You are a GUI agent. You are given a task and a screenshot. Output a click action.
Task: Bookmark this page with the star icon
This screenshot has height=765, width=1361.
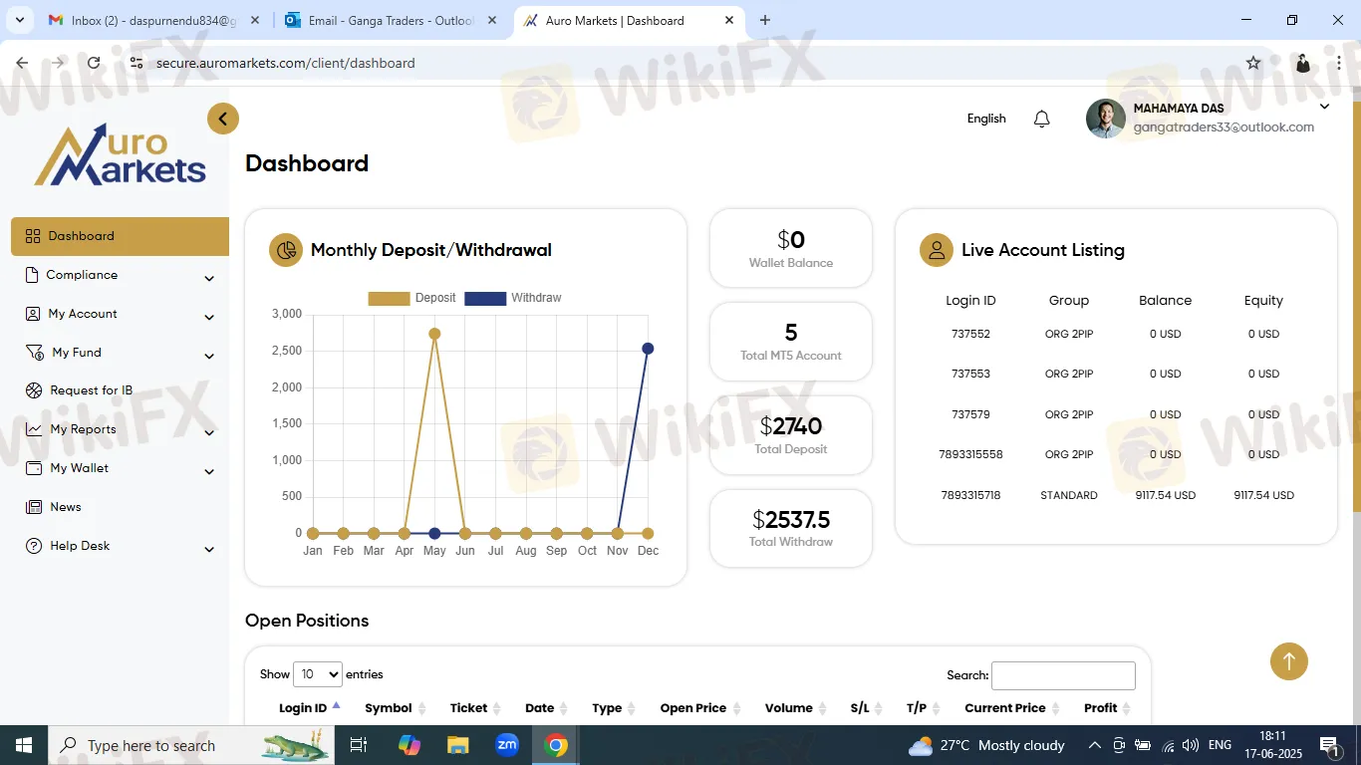(1253, 63)
